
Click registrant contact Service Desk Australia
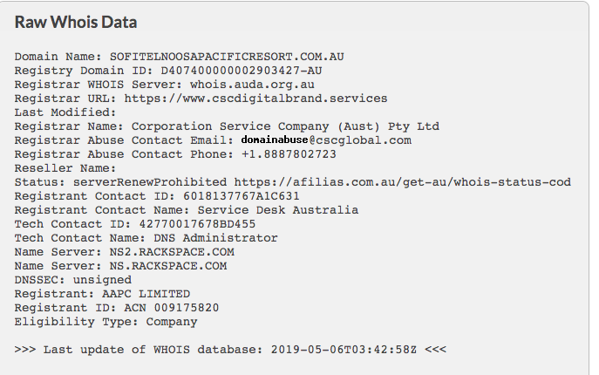(277, 210)
